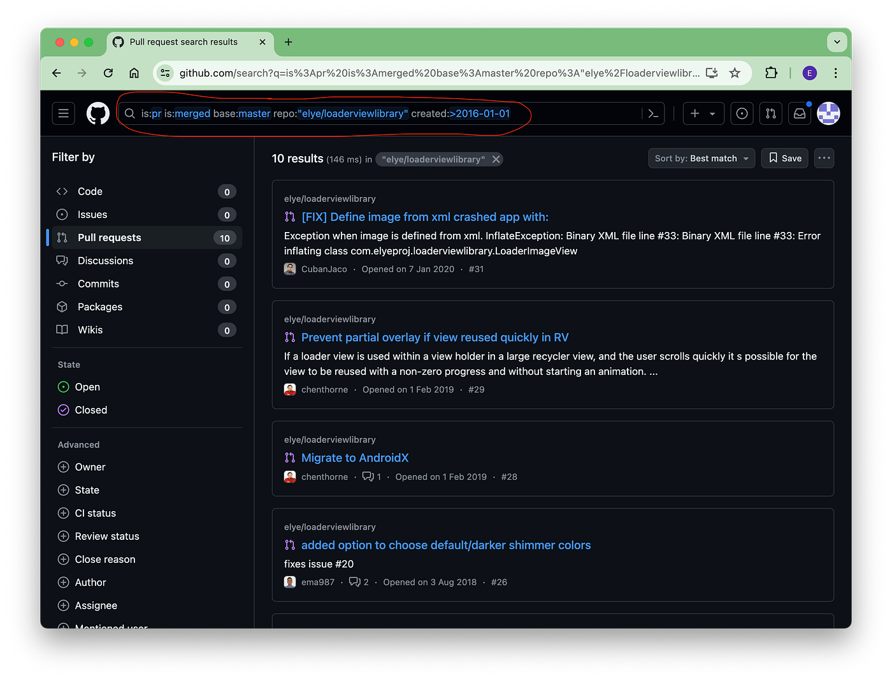Expand the create new dropdown arrow
Screen dimensions: 892x682
(712, 113)
